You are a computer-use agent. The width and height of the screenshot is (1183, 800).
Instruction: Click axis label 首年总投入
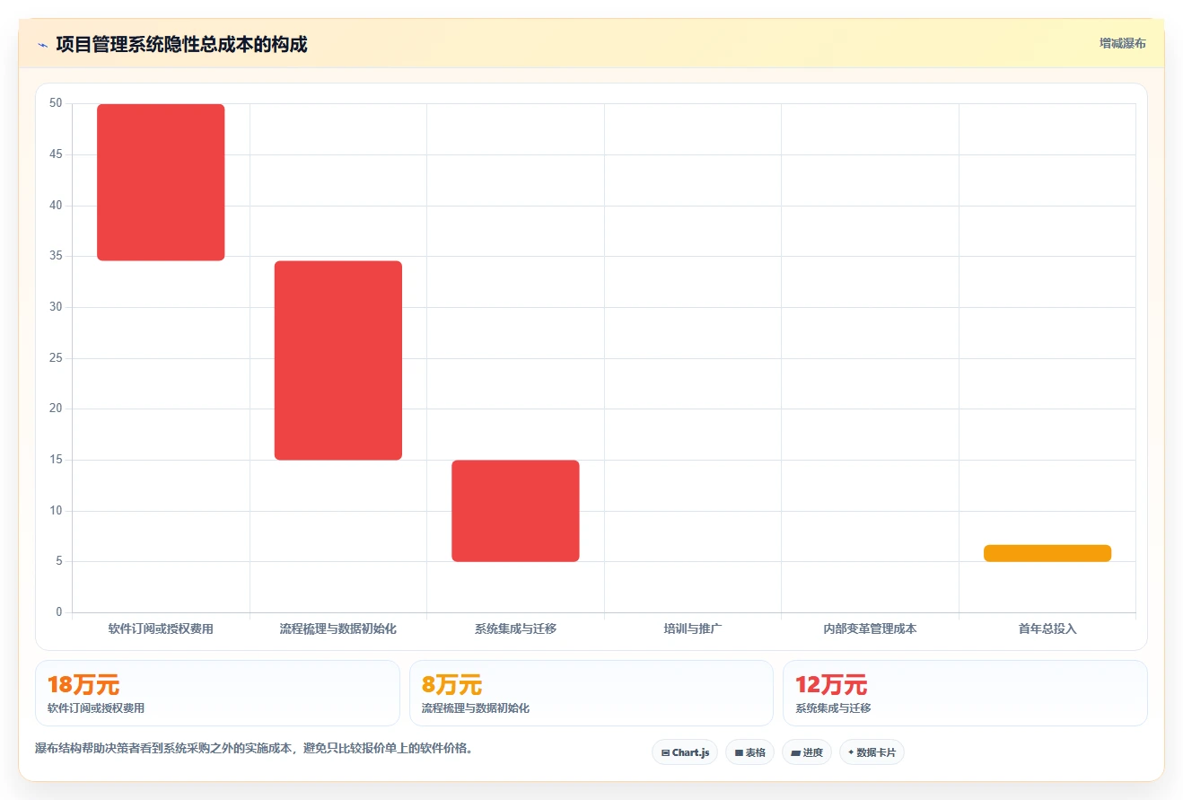point(1047,629)
